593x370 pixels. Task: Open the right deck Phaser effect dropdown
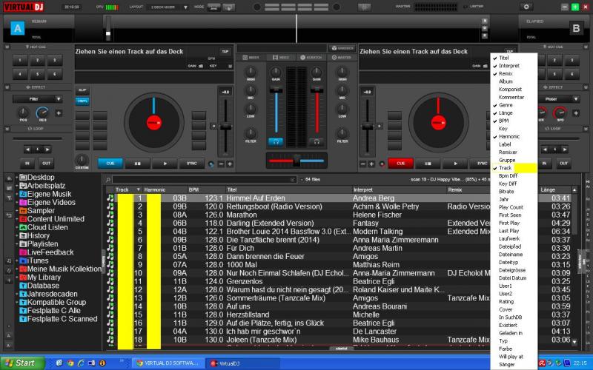pyautogui.click(x=552, y=98)
